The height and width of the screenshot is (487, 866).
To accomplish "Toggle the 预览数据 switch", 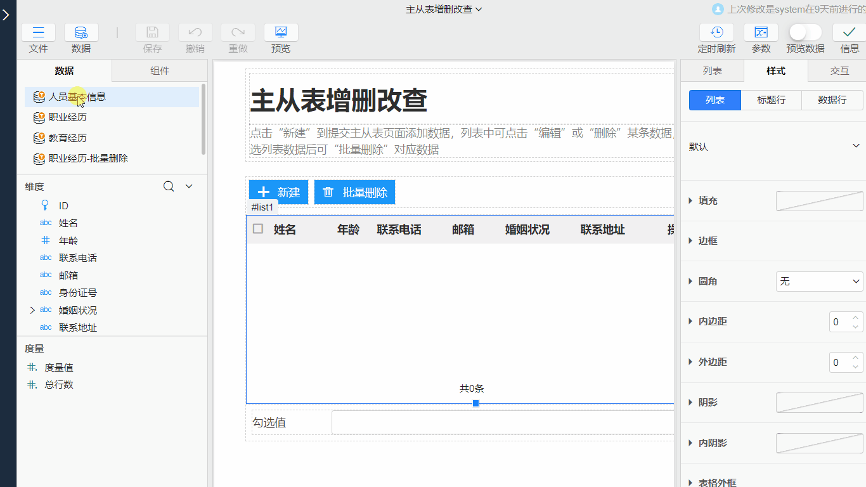I will click(805, 32).
